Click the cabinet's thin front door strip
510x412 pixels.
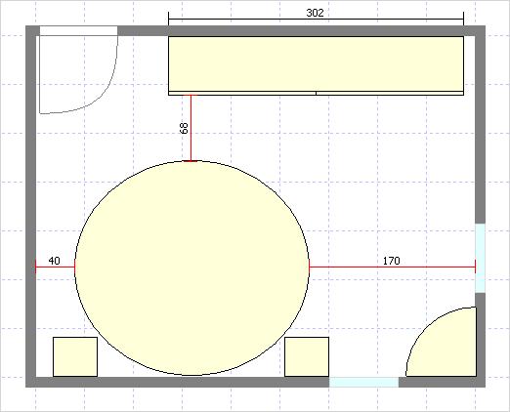pos(316,94)
